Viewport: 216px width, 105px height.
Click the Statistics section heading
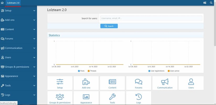pos(54,35)
